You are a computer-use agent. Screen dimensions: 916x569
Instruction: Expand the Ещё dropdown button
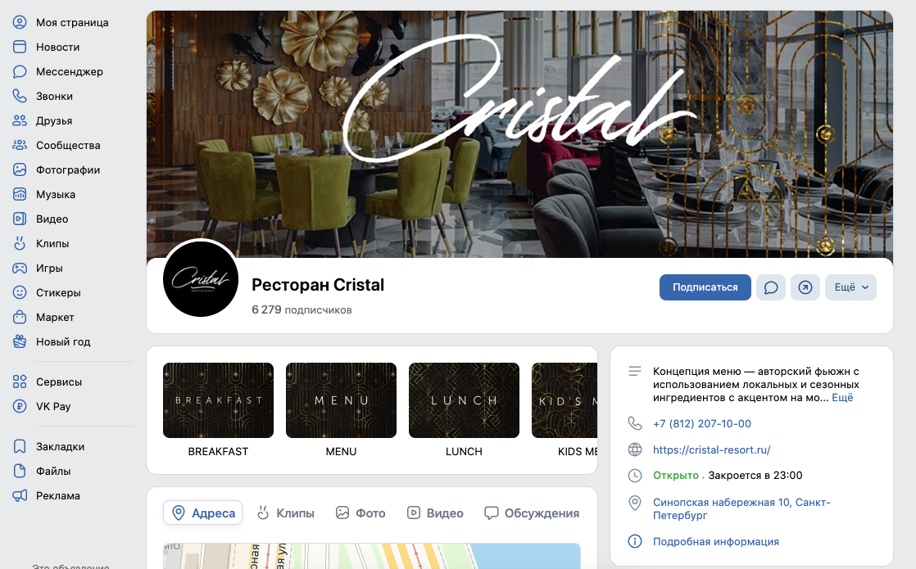coord(850,287)
